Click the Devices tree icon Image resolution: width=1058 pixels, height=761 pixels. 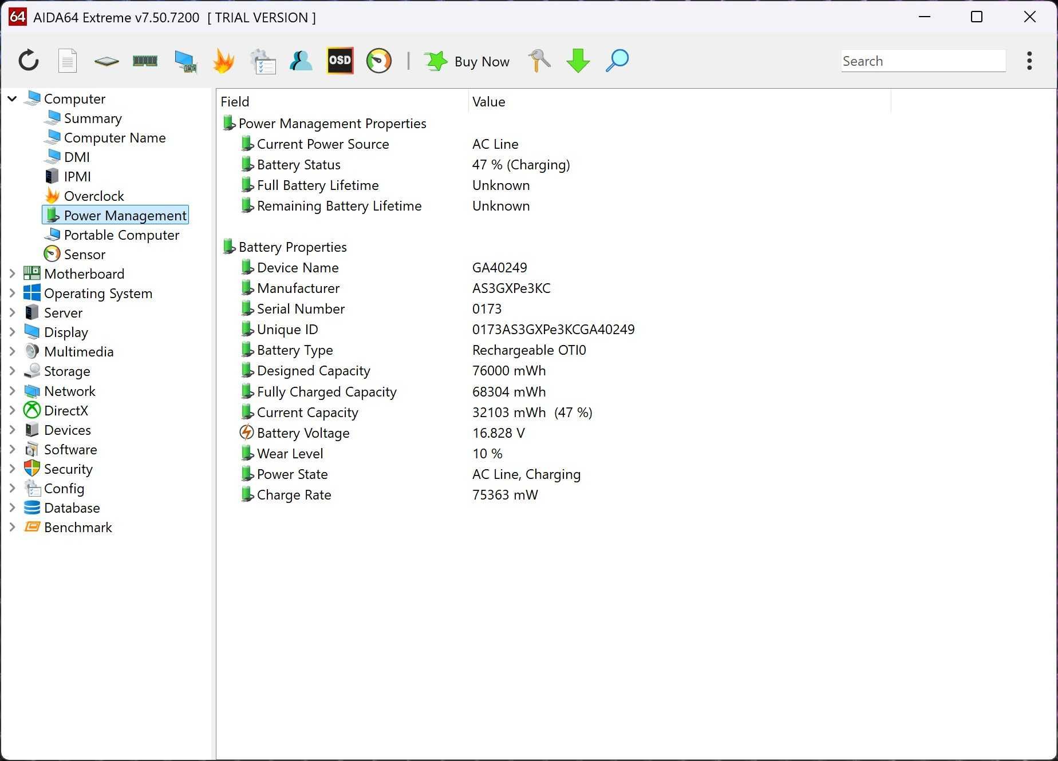click(x=32, y=430)
